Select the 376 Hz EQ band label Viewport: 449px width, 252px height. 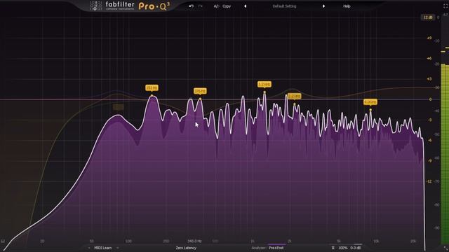[x=200, y=91]
